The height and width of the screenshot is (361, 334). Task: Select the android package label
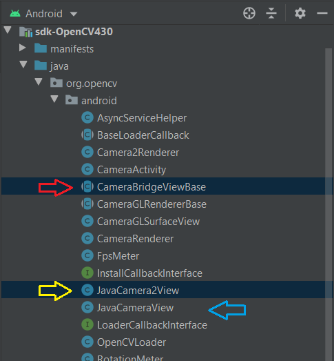point(99,101)
